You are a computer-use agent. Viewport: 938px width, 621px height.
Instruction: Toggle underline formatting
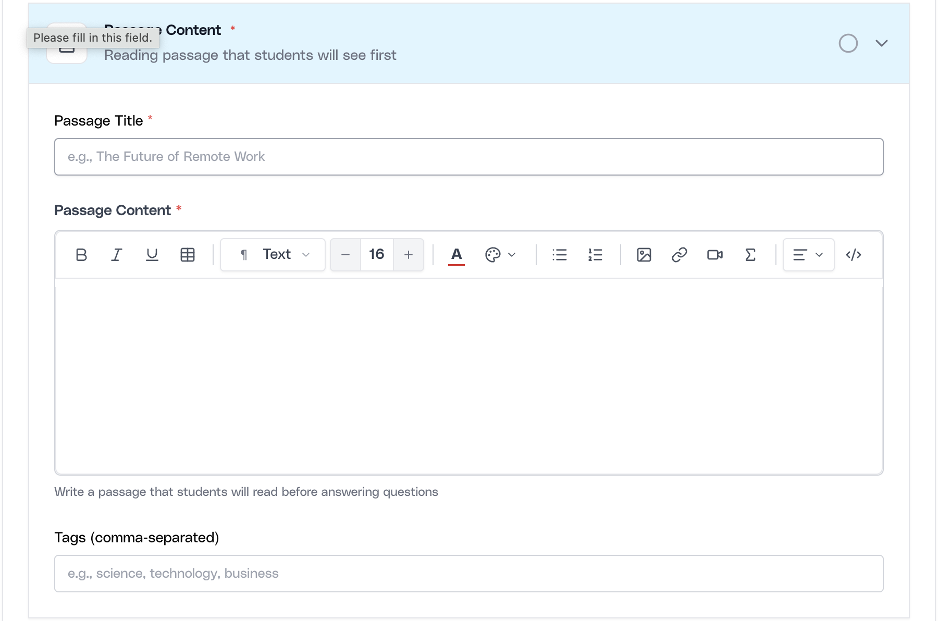(152, 255)
